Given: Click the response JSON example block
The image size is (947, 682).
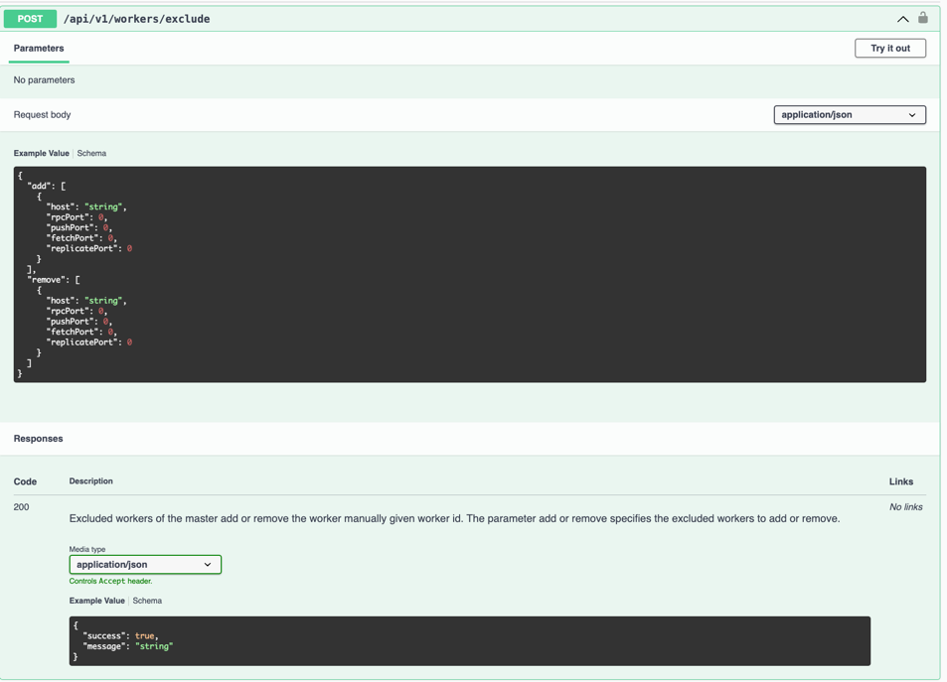Looking at the screenshot, I should tap(469, 641).
